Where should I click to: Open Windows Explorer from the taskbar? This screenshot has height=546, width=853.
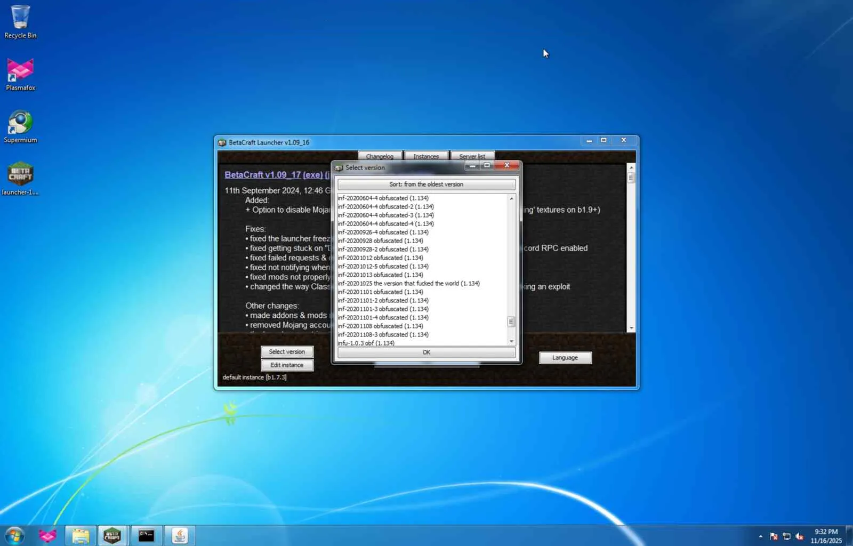(x=81, y=535)
